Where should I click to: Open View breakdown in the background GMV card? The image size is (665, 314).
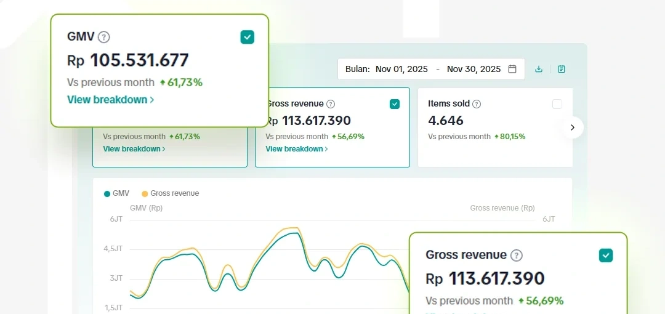pos(134,149)
